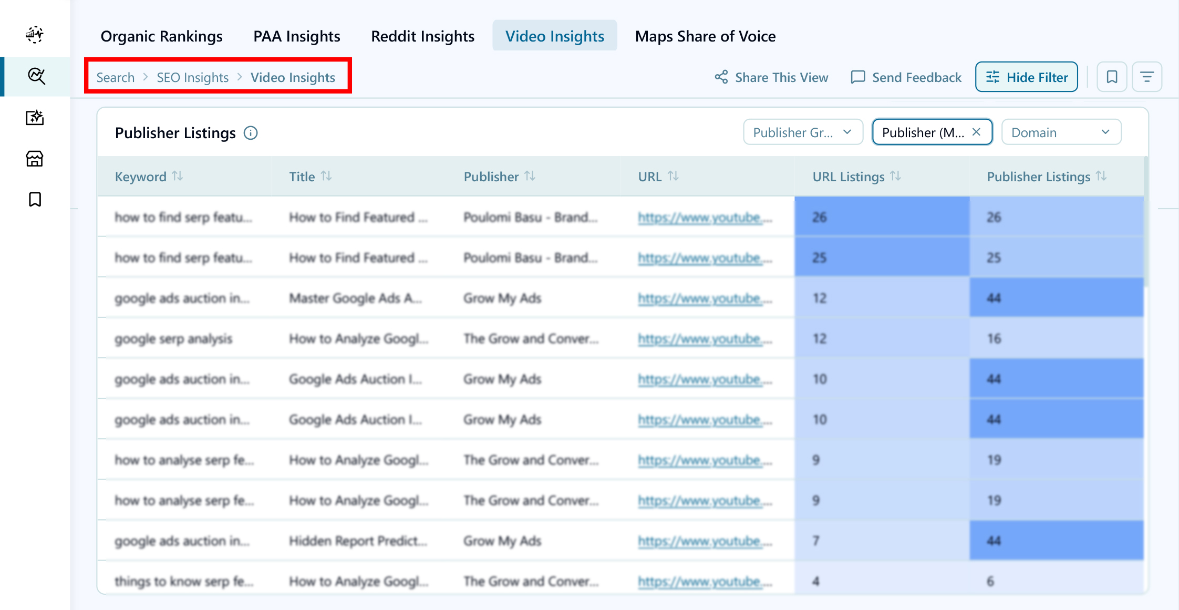This screenshot has width=1179, height=610.
Task: Switch to Maps Share of Voice tab
Action: click(705, 36)
